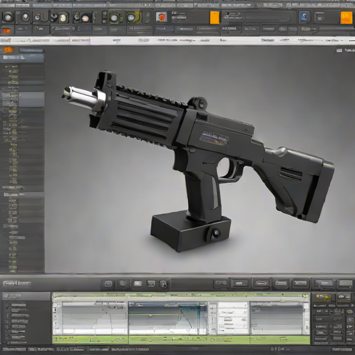
Task: Click the orange shield icon in the top toolbar
Action: (161, 17)
